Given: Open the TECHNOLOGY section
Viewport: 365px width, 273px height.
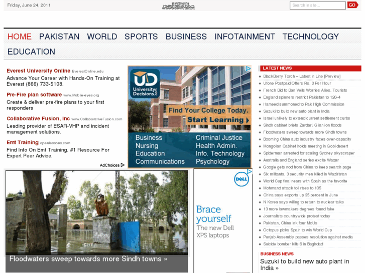Looking at the screenshot, I should [x=311, y=37].
